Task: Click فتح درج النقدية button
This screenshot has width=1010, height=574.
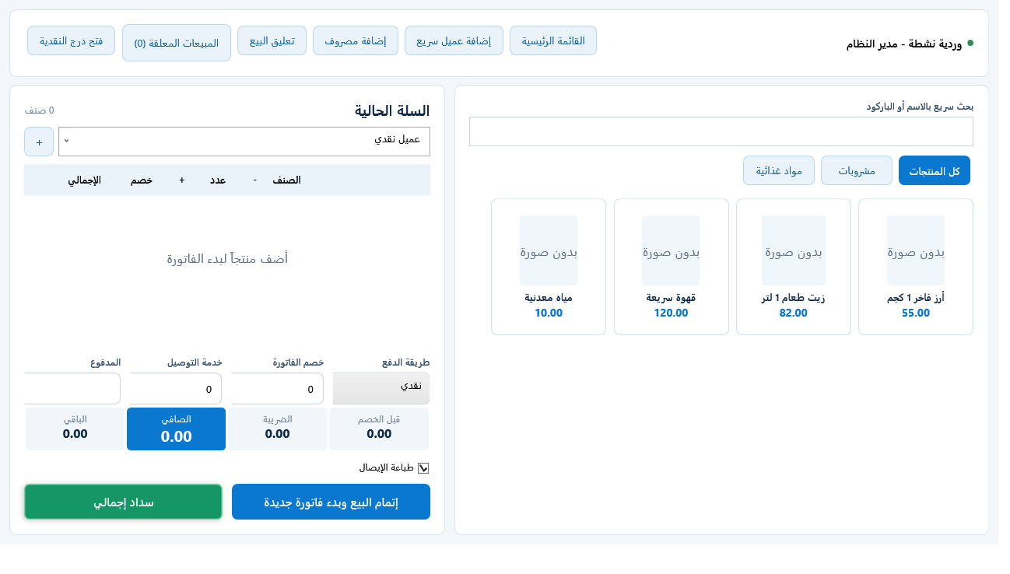Action: tap(72, 40)
